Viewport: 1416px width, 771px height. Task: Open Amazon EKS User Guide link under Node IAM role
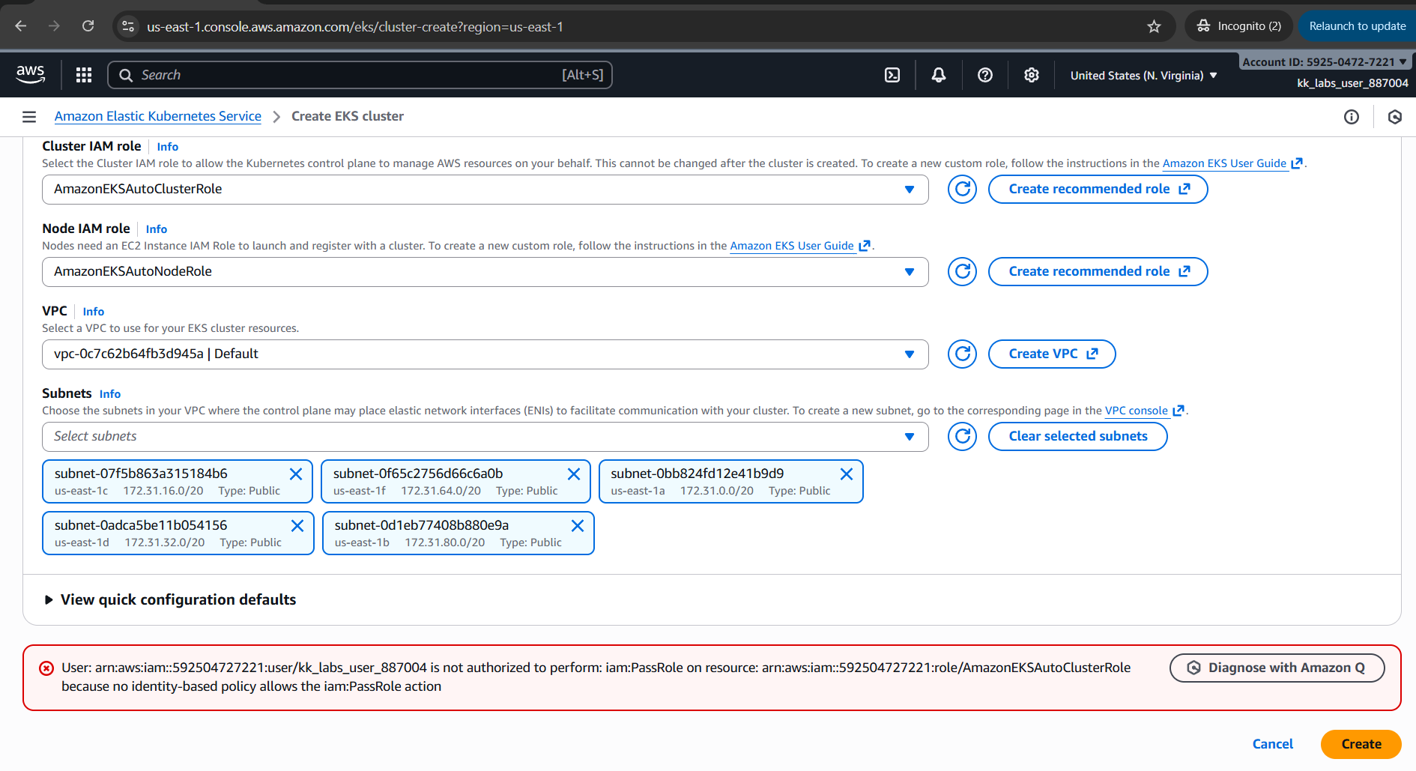[x=800, y=246]
